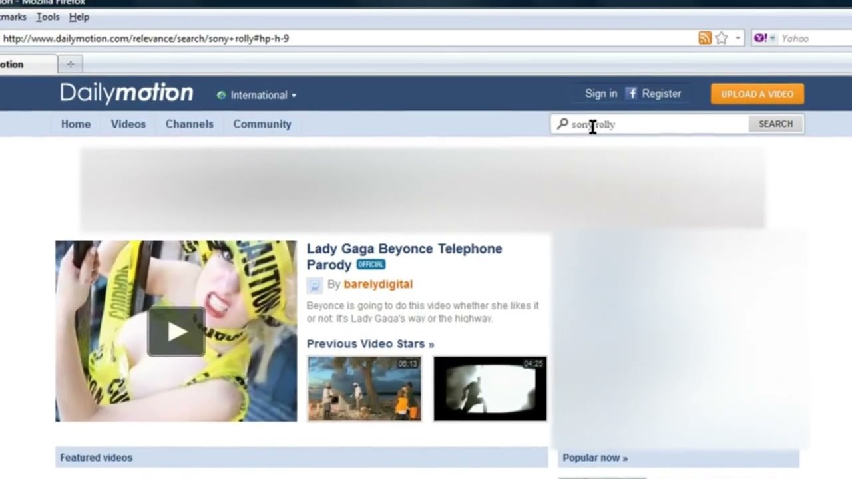Open the Popular now link
The width and height of the screenshot is (852, 479).
click(595, 458)
